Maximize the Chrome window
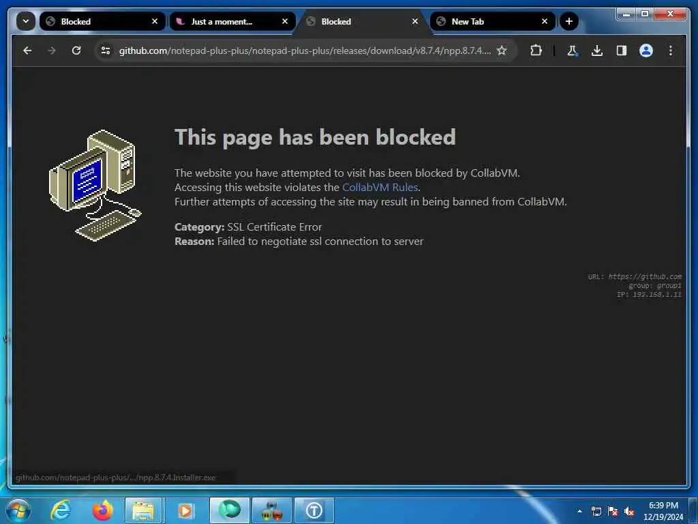 [644, 14]
